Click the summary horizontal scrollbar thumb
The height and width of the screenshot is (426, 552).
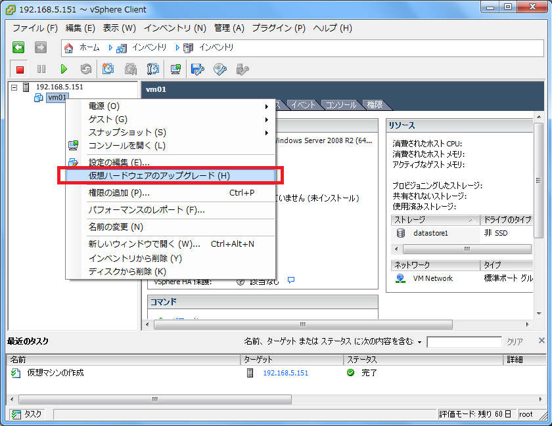(303, 324)
